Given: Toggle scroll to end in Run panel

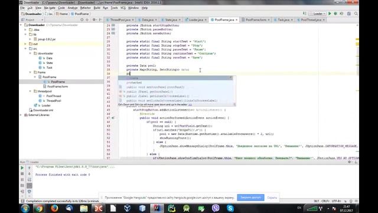Looking at the screenshot, I should [30, 186].
